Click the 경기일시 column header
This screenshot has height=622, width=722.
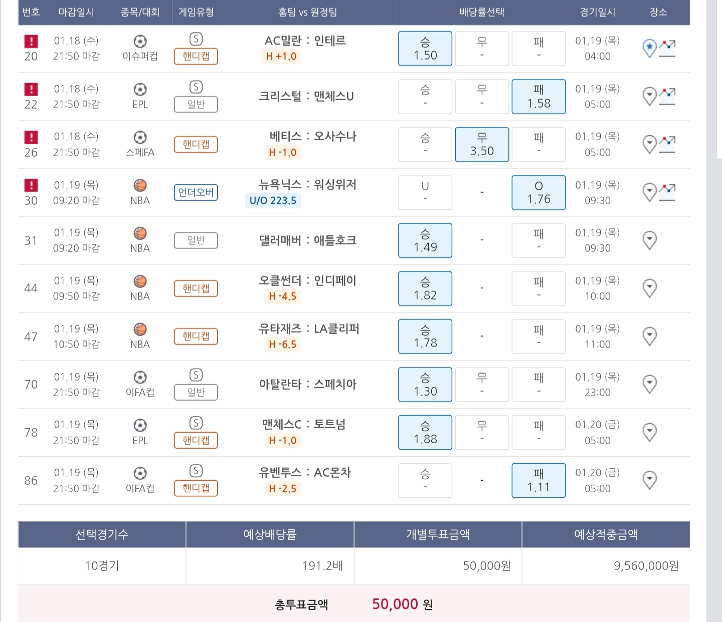598,12
